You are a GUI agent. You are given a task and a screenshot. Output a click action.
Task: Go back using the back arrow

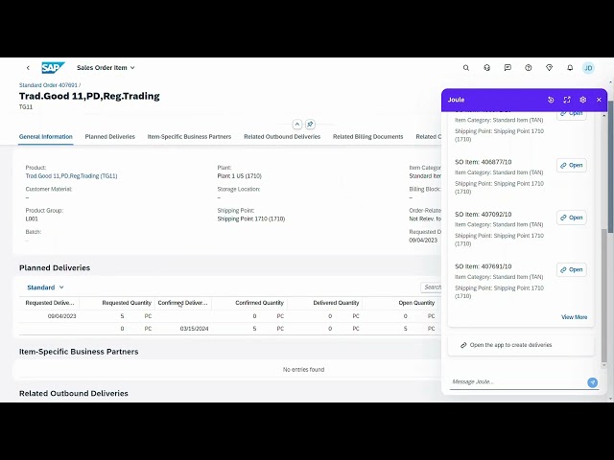click(x=28, y=68)
